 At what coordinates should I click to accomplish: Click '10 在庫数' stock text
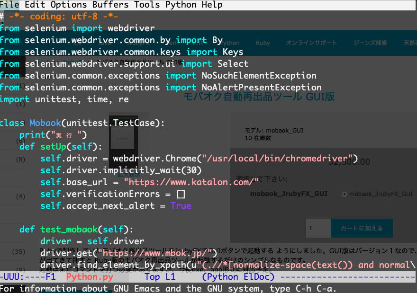point(258,138)
